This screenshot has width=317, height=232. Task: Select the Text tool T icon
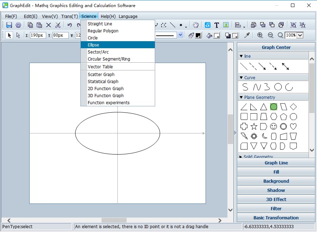coord(217,25)
